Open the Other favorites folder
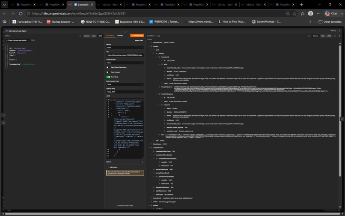 330,21
